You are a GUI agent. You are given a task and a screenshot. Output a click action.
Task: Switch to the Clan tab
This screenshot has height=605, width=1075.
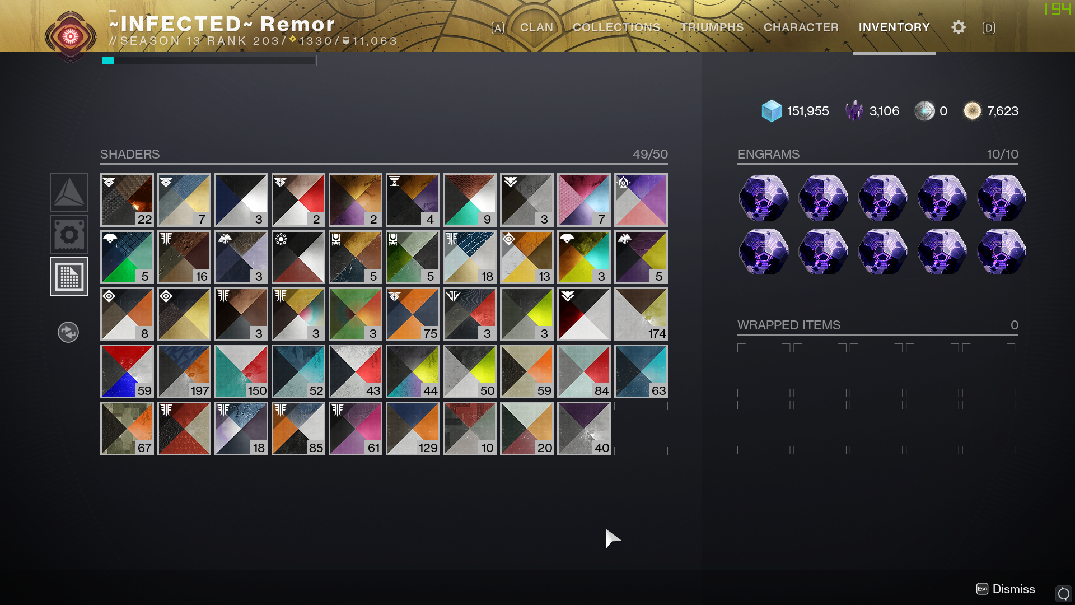pos(536,27)
